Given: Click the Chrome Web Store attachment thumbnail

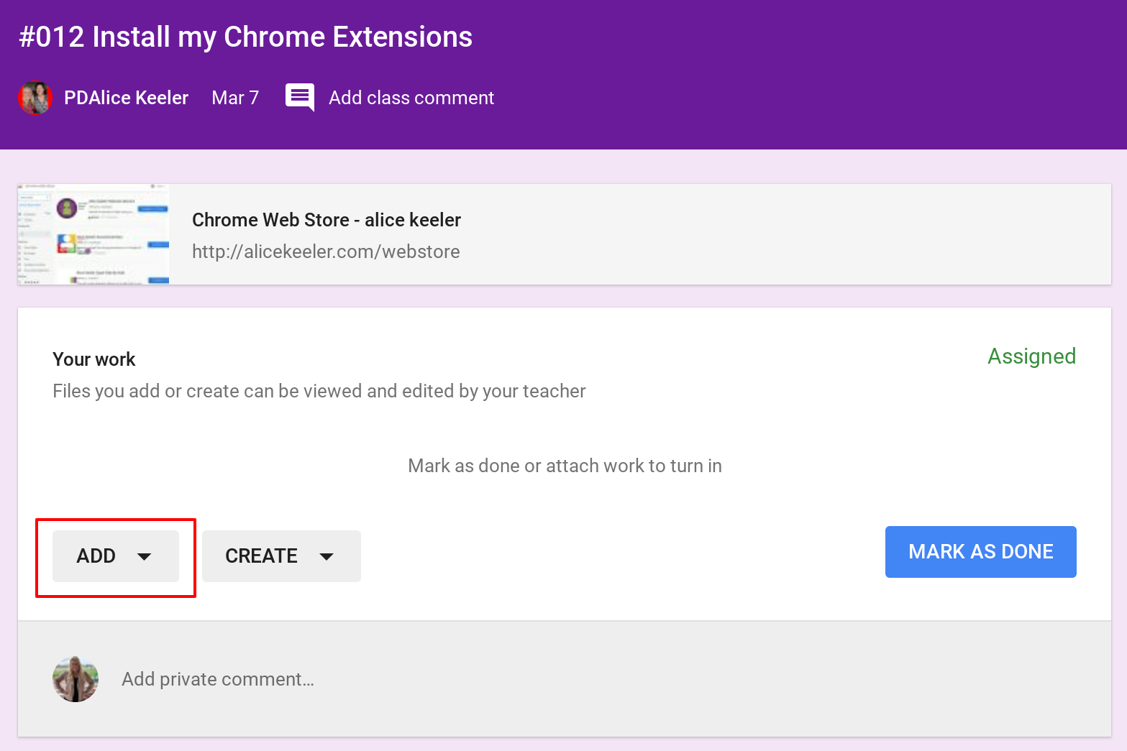Looking at the screenshot, I should click(93, 234).
